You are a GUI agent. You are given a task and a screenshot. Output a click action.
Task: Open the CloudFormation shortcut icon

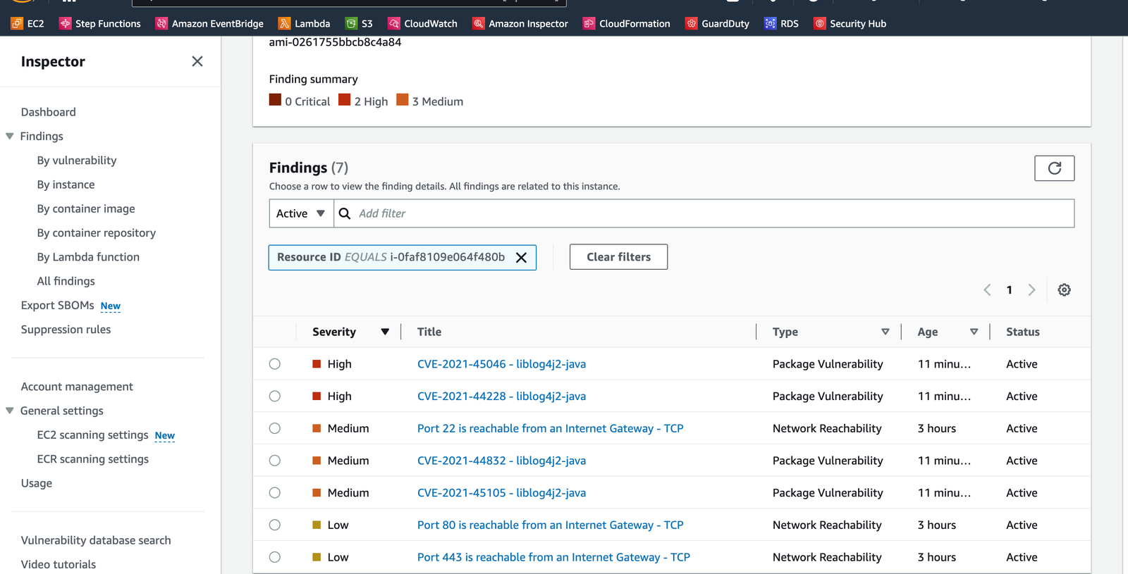(x=589, y=23)
